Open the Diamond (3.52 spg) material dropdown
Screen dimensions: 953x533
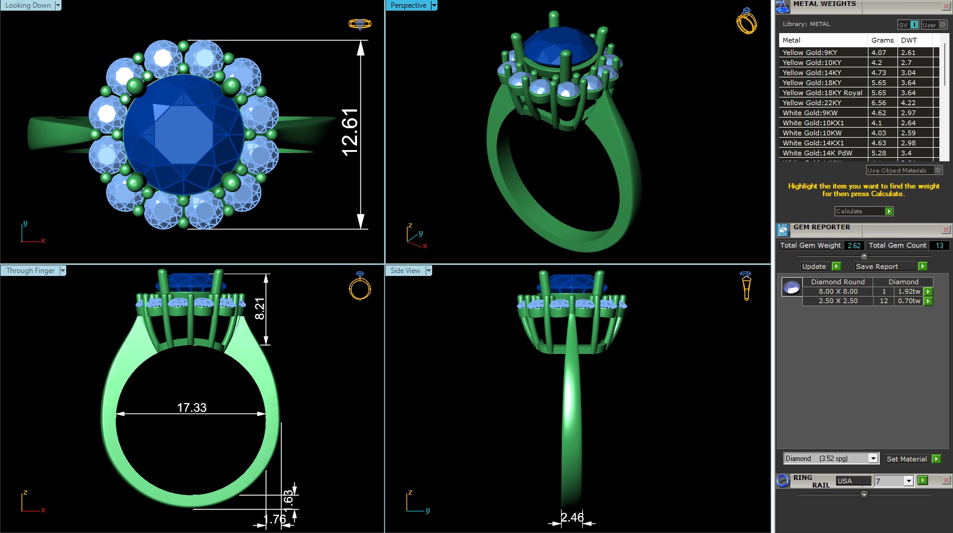tap(873, 459)
